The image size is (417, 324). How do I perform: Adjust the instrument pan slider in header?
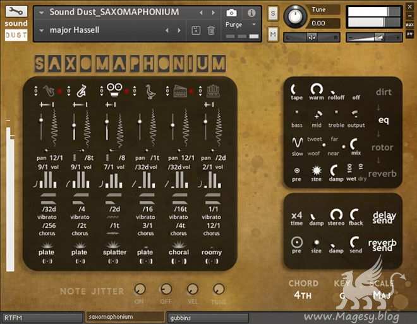click(x=311, y=37)
